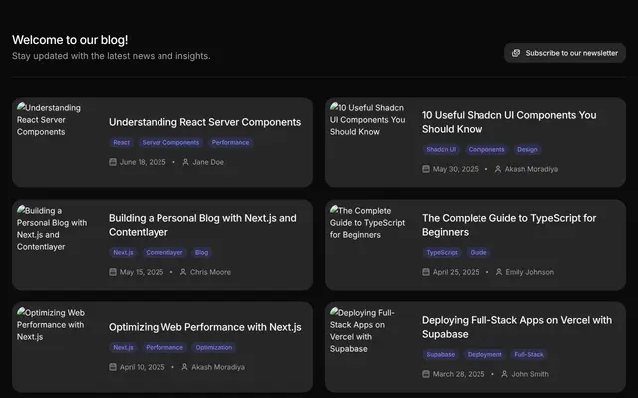Select the Blog tag
638x398 pixels.
tap(201, 252)
